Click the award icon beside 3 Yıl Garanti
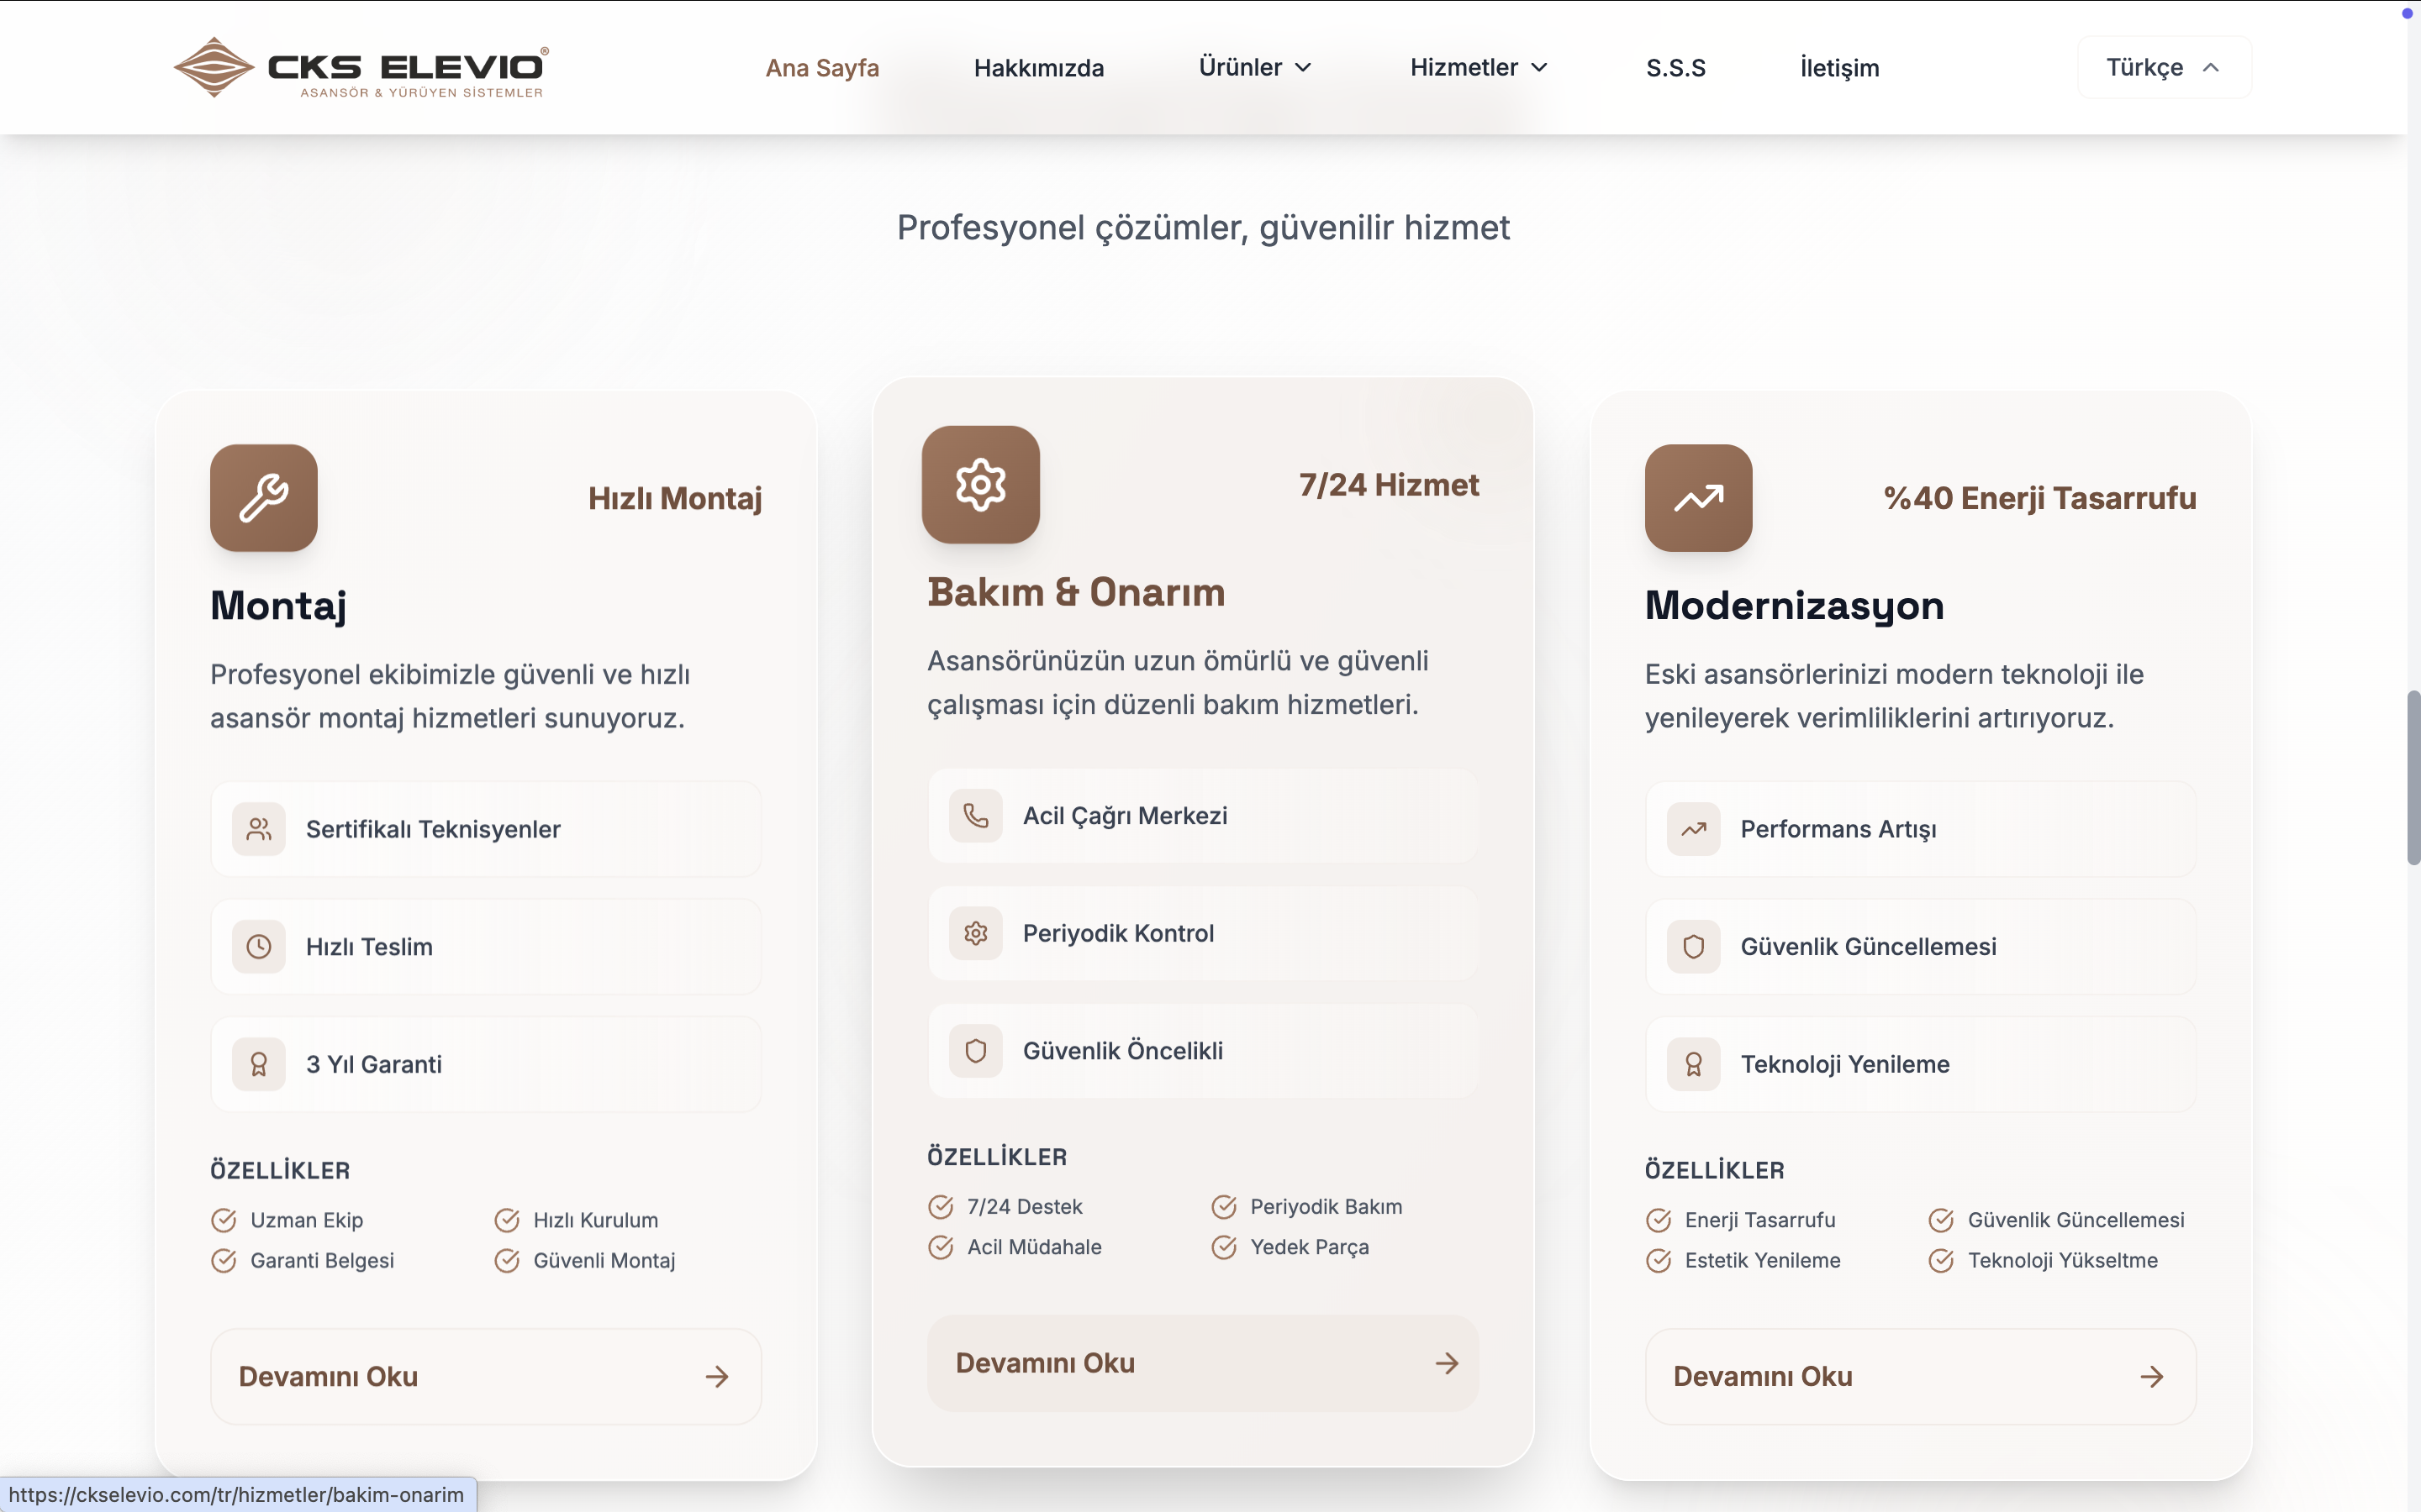The width and height of the screenshot is (2421, 1512). click(x=258, y=1064)
